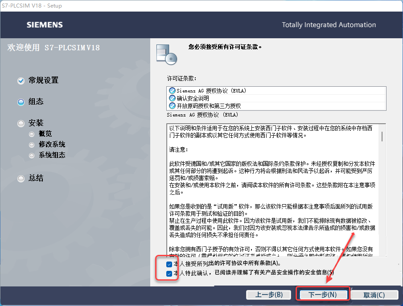Click the 下一步(N) button
This screenshot has width=403, height=306.
coord(323,294)
